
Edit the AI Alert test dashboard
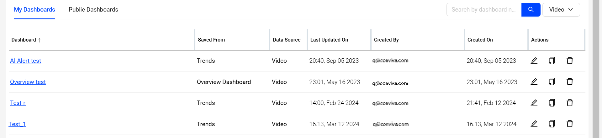click(534, 61)
